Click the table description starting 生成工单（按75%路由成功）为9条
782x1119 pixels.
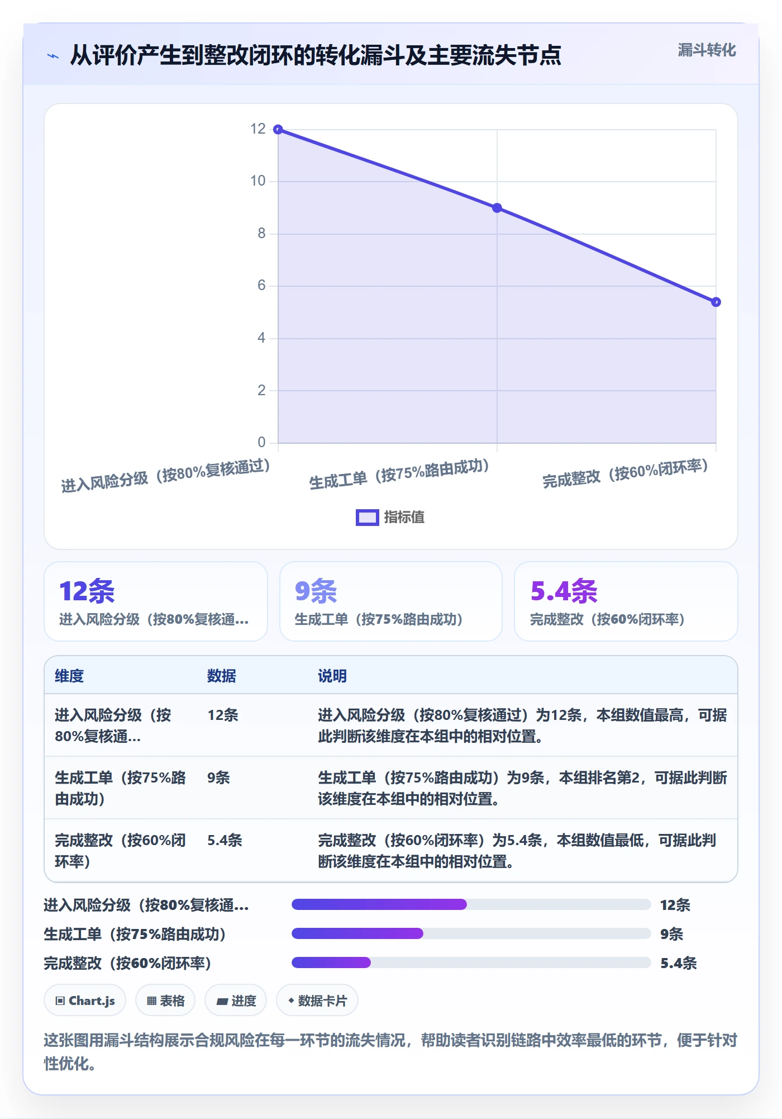click(522, 788)
